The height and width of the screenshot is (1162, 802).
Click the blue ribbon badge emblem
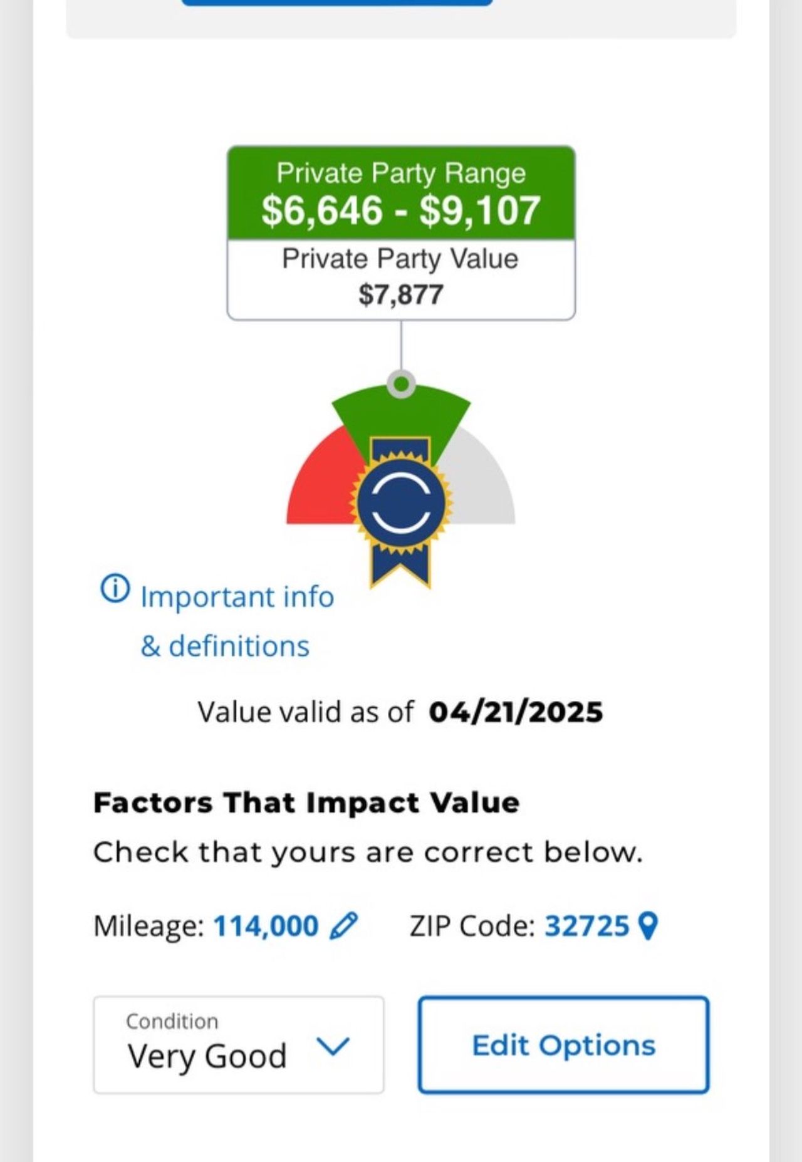pos(401,504)
